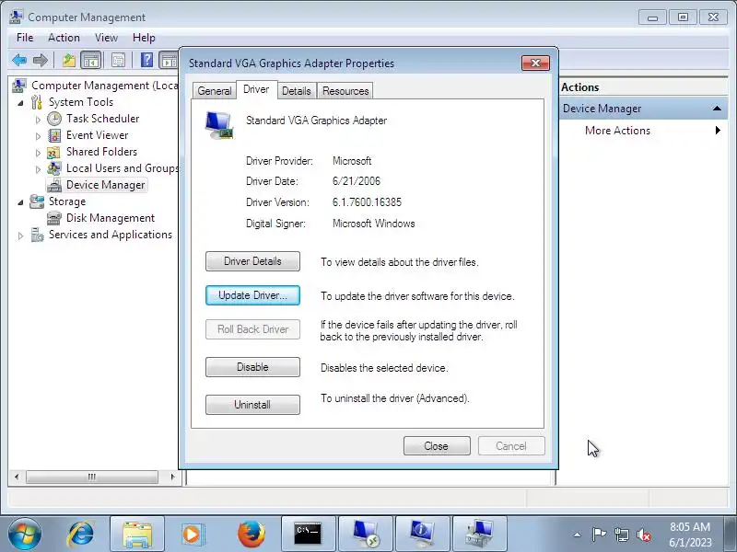Switch to Command Prompt on taskbar

click(309, 534)
